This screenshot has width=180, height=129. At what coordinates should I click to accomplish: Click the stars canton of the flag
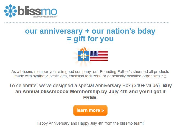[x=94, y=54]
